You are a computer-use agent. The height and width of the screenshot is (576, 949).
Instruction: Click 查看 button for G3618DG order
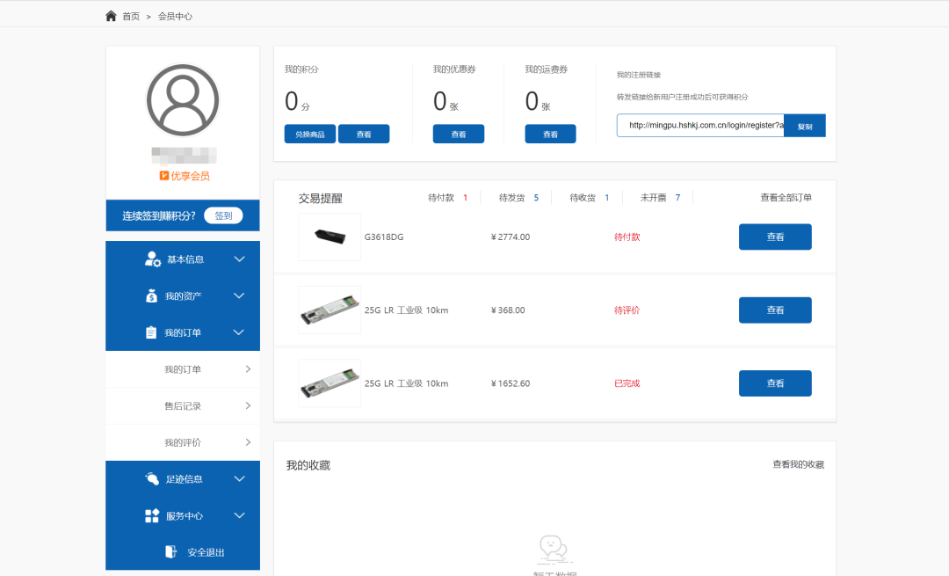tap(775, 237)
